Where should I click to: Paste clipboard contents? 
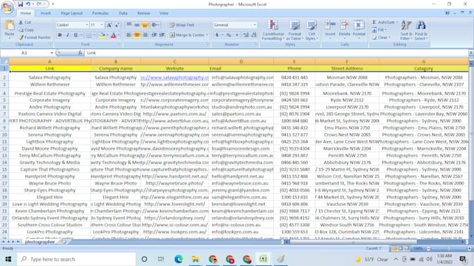pos(9,29)
